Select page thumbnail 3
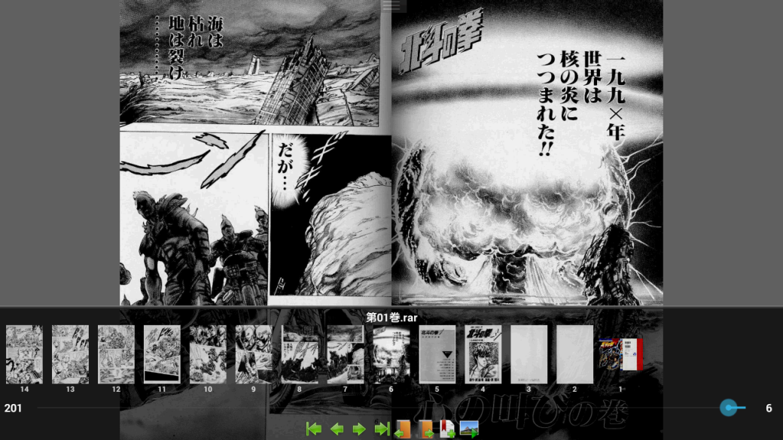Viewport: 783px width, 440px height. (x=529, y=354)
